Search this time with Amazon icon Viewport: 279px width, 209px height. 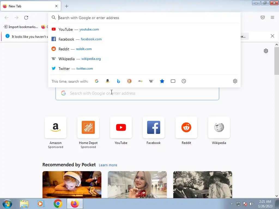click(107, 81)
